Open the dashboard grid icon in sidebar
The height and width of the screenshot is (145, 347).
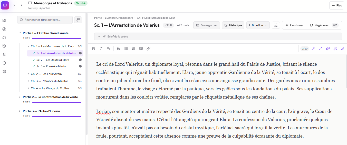[4, 21]
